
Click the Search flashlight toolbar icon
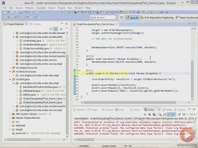point(130,12)
